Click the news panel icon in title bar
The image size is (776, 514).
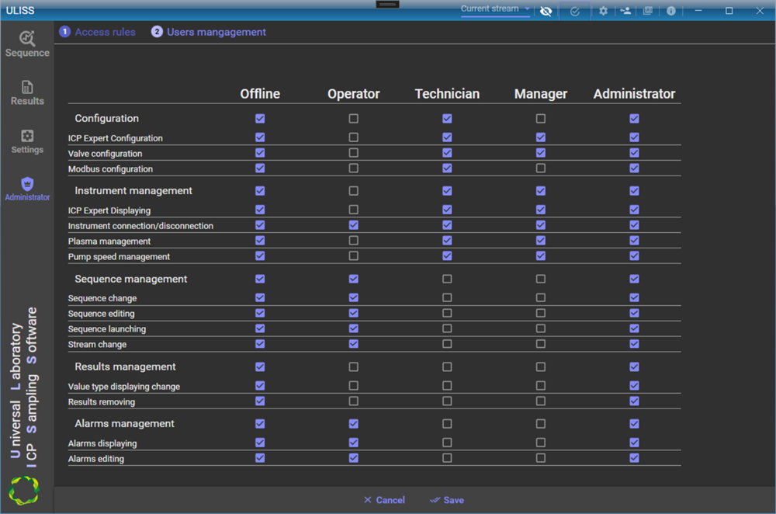[648, 11]
